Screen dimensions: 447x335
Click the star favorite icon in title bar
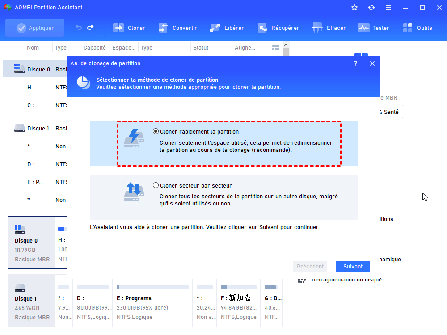[x=354, y=8]
